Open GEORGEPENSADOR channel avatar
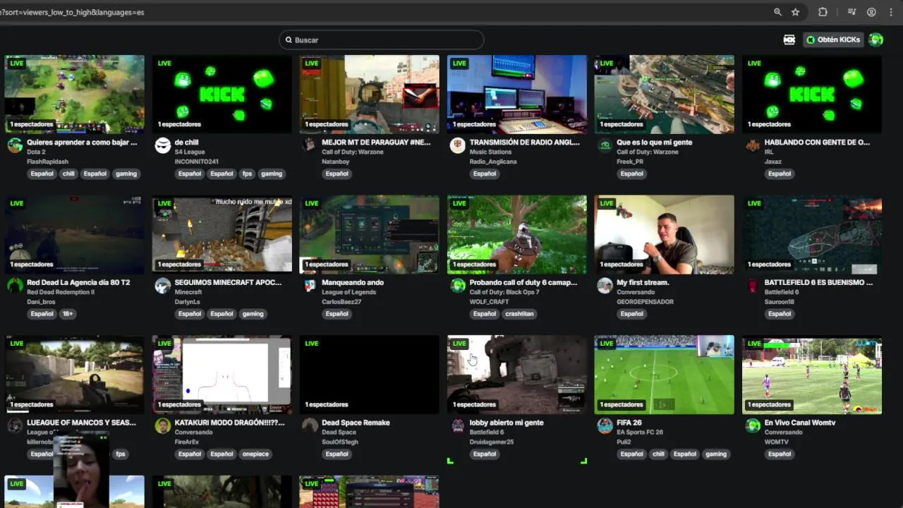Image resolution: width=903 pixels, height=508 pixels. [x=605, y=285]
